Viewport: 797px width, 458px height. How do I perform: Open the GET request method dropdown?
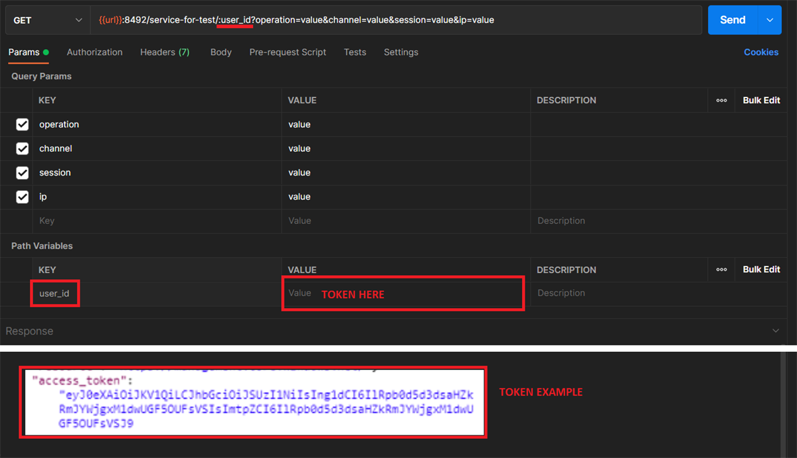[x=46, y=20]
